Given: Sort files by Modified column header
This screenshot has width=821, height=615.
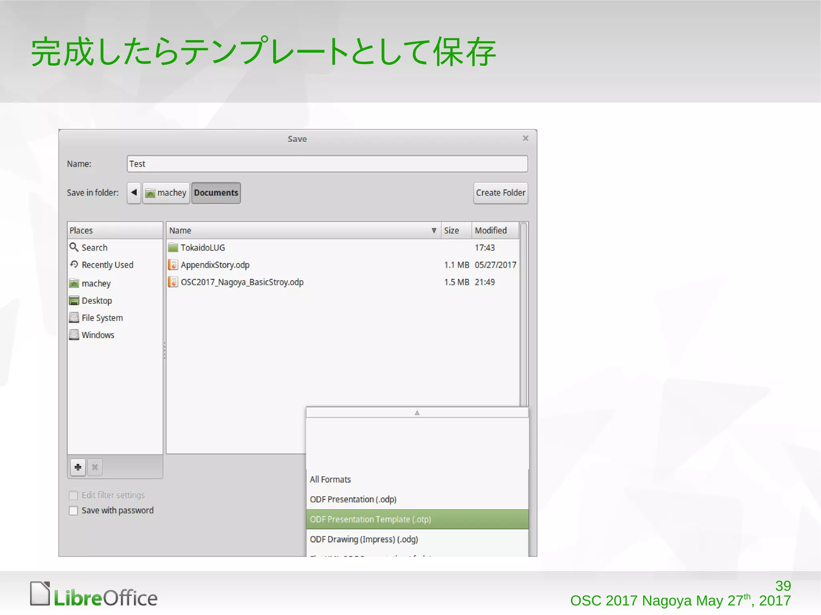Looking at the screenshot, I should pyautogui.click(x=495, y=230).
